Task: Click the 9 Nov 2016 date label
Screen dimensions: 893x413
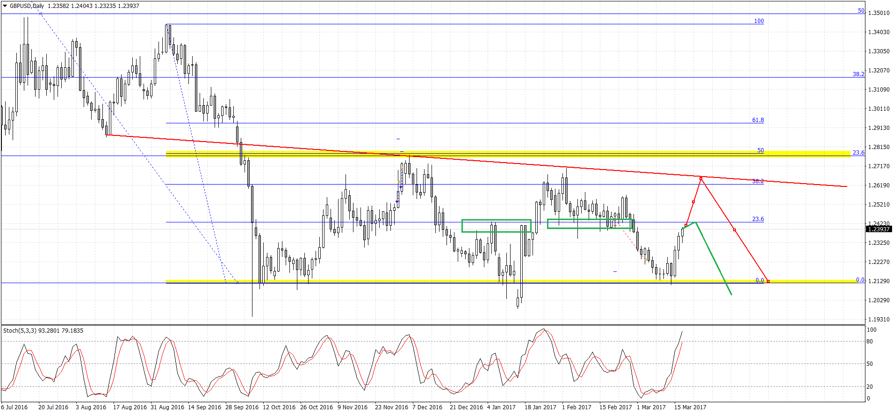Action: (x=353, y=407)
